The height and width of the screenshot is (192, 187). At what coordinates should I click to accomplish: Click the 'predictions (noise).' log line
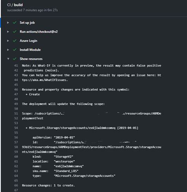click(41, 70)
